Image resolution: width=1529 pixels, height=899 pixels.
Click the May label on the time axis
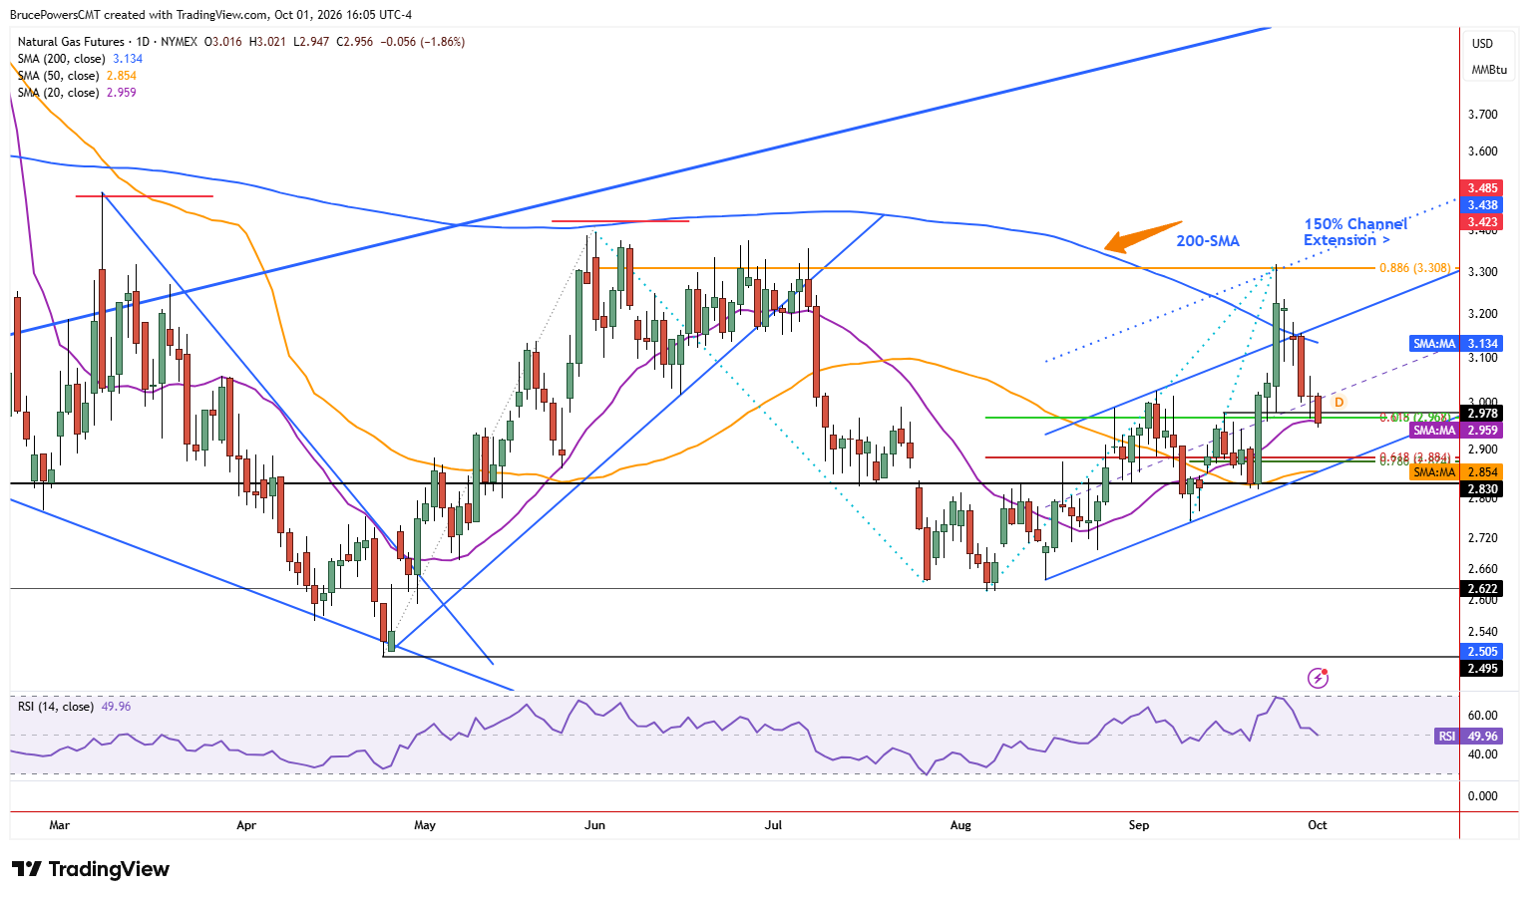(x=425, y=825)
